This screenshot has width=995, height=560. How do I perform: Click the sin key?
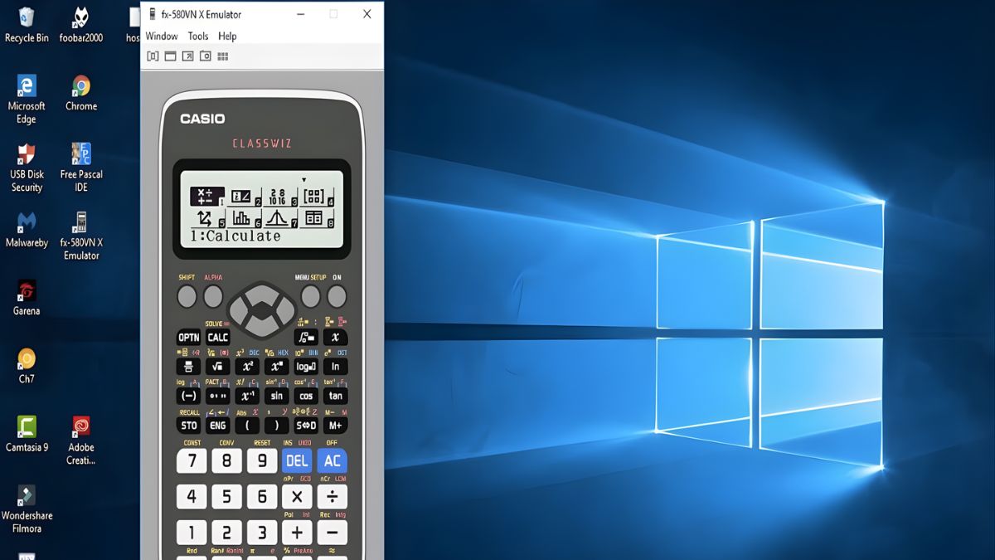coord(277,396)
